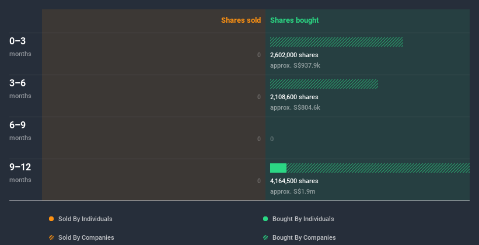The image size is (479, 245).
Task: Click the 2,602,000 shares value
Action: [294, 55]
